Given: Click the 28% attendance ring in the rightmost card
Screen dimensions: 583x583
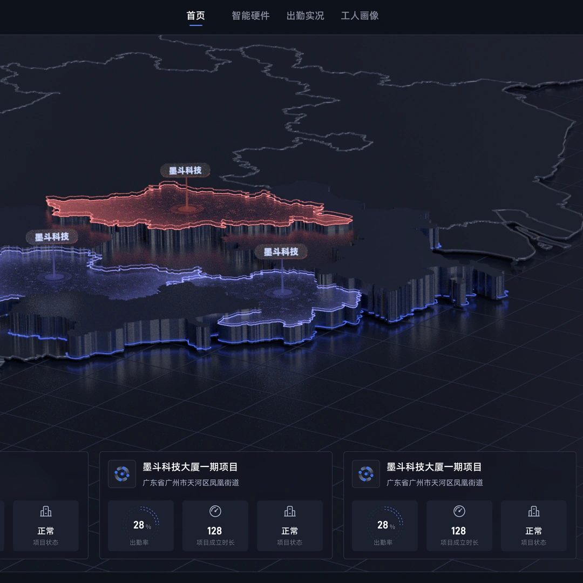Looking at the screenshot, I should [385, 524].
